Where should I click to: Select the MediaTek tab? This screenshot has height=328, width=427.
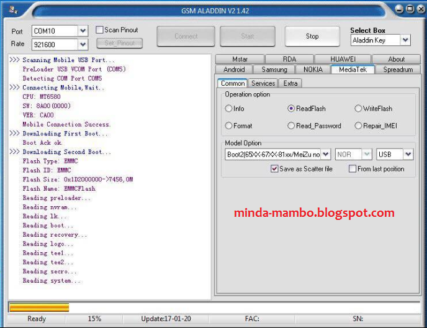(353, 69)
